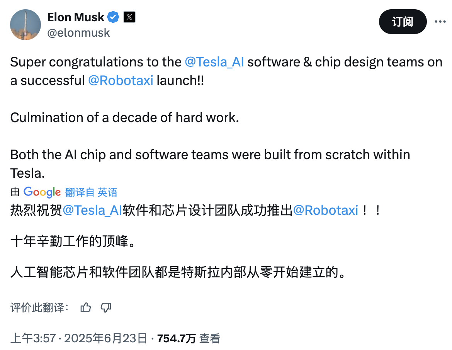Click the @Tesla_AI link in the Chinese translation
452x350 pixels.
(92, 210)
